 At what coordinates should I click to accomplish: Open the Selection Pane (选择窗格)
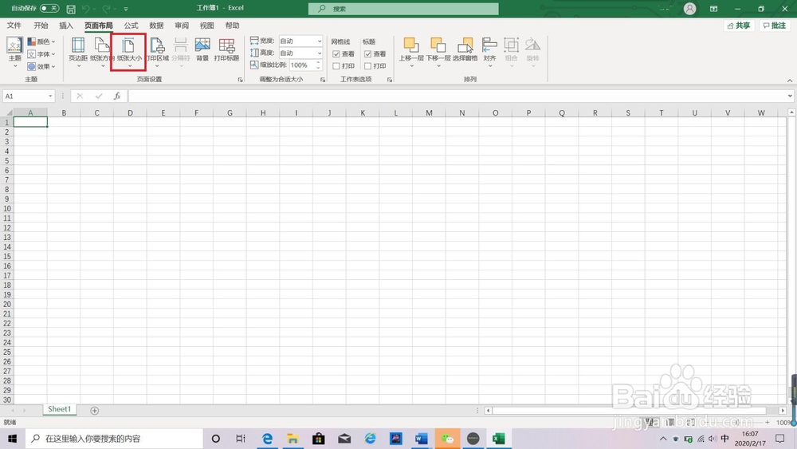coord(465,49)
